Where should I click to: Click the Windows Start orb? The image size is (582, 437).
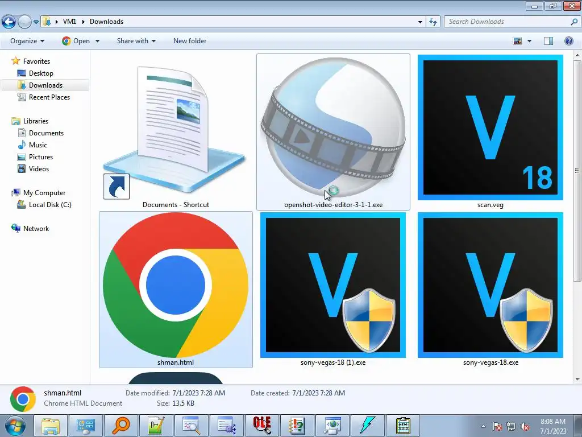[x=15, y=426]
